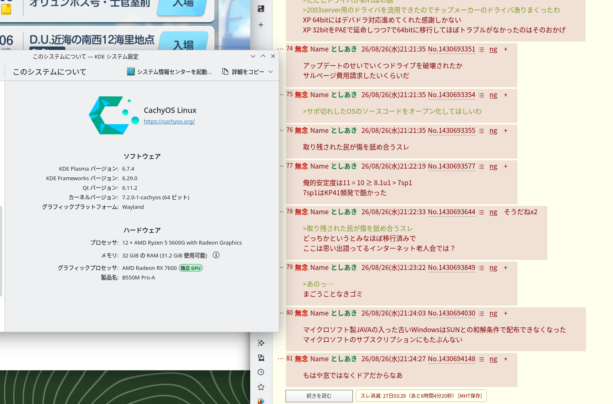Click post number link No.1430693577

(x=452, y=166)
